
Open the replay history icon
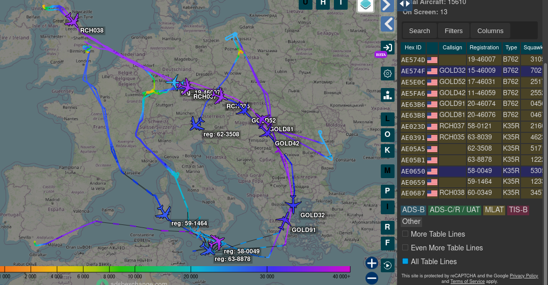[x=387, y=266]
